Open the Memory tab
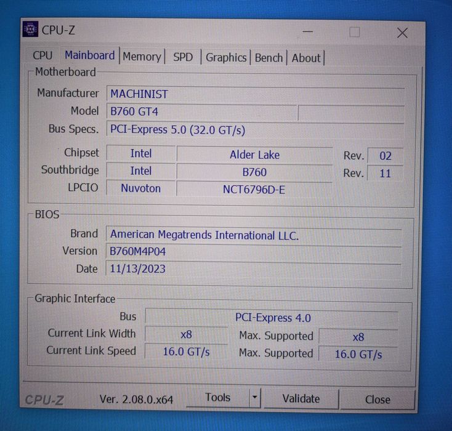 (142, 57)
